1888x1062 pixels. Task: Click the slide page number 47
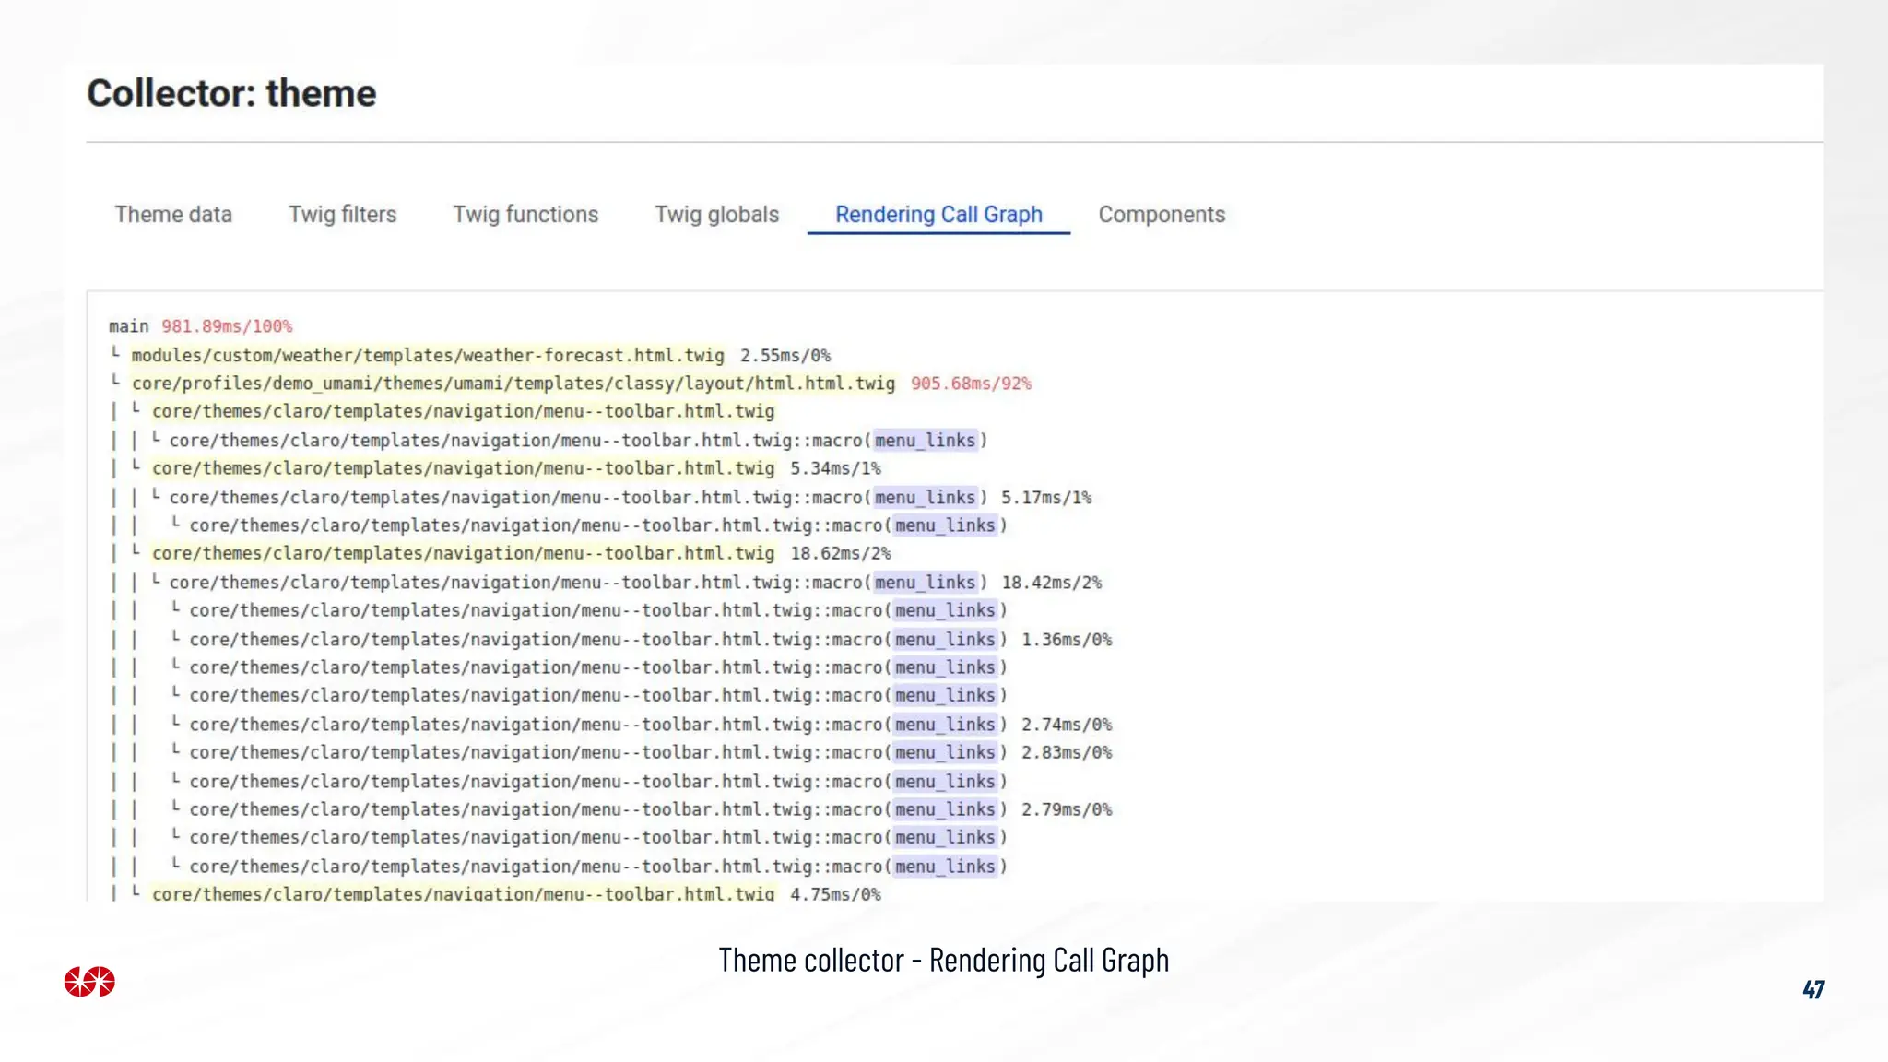point(1812,989)
